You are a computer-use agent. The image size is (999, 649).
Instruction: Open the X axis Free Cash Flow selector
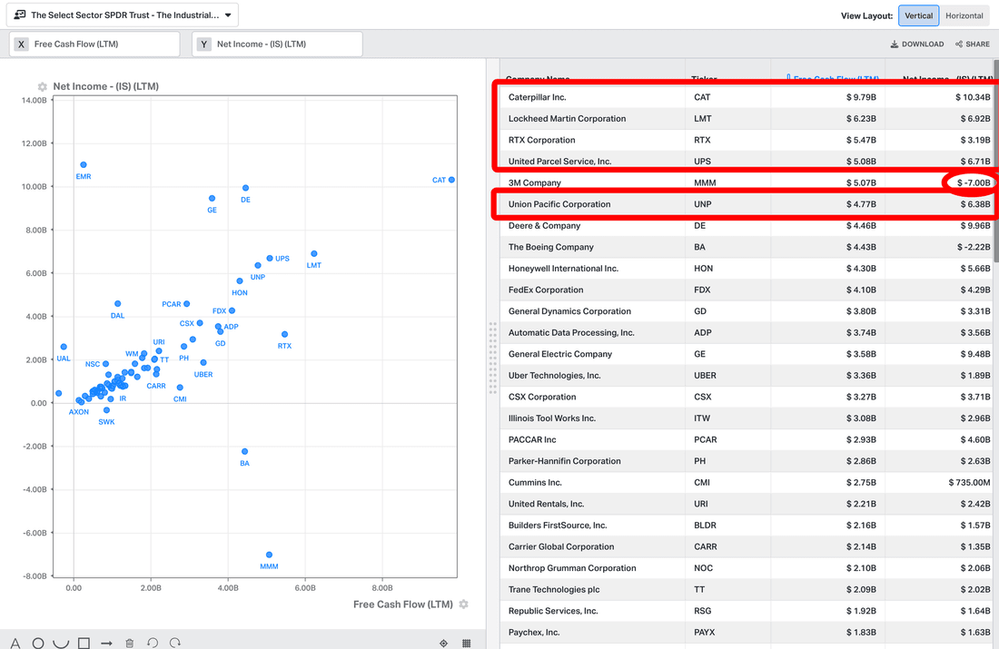(x=96, y=44)
